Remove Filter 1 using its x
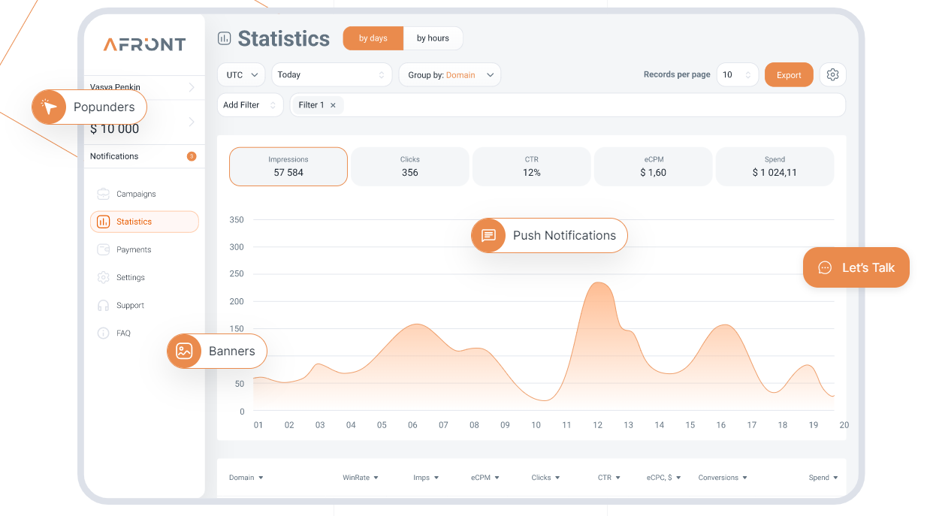The image size is (930, 516). (x=333, y=105)
